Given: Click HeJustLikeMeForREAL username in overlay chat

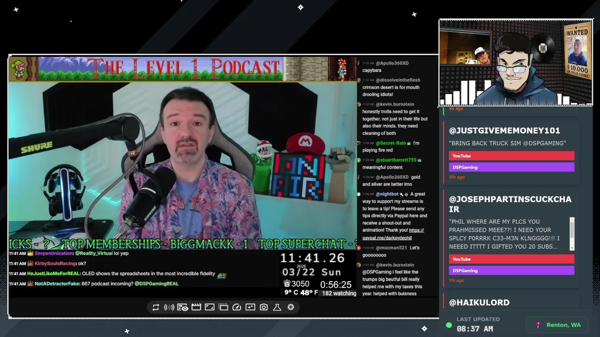Looking at the screenshot, I should click(x=54, y=274).
